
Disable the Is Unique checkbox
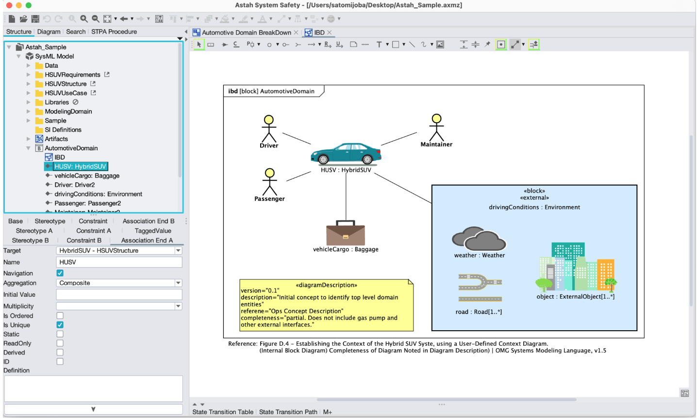pos(59,324)
